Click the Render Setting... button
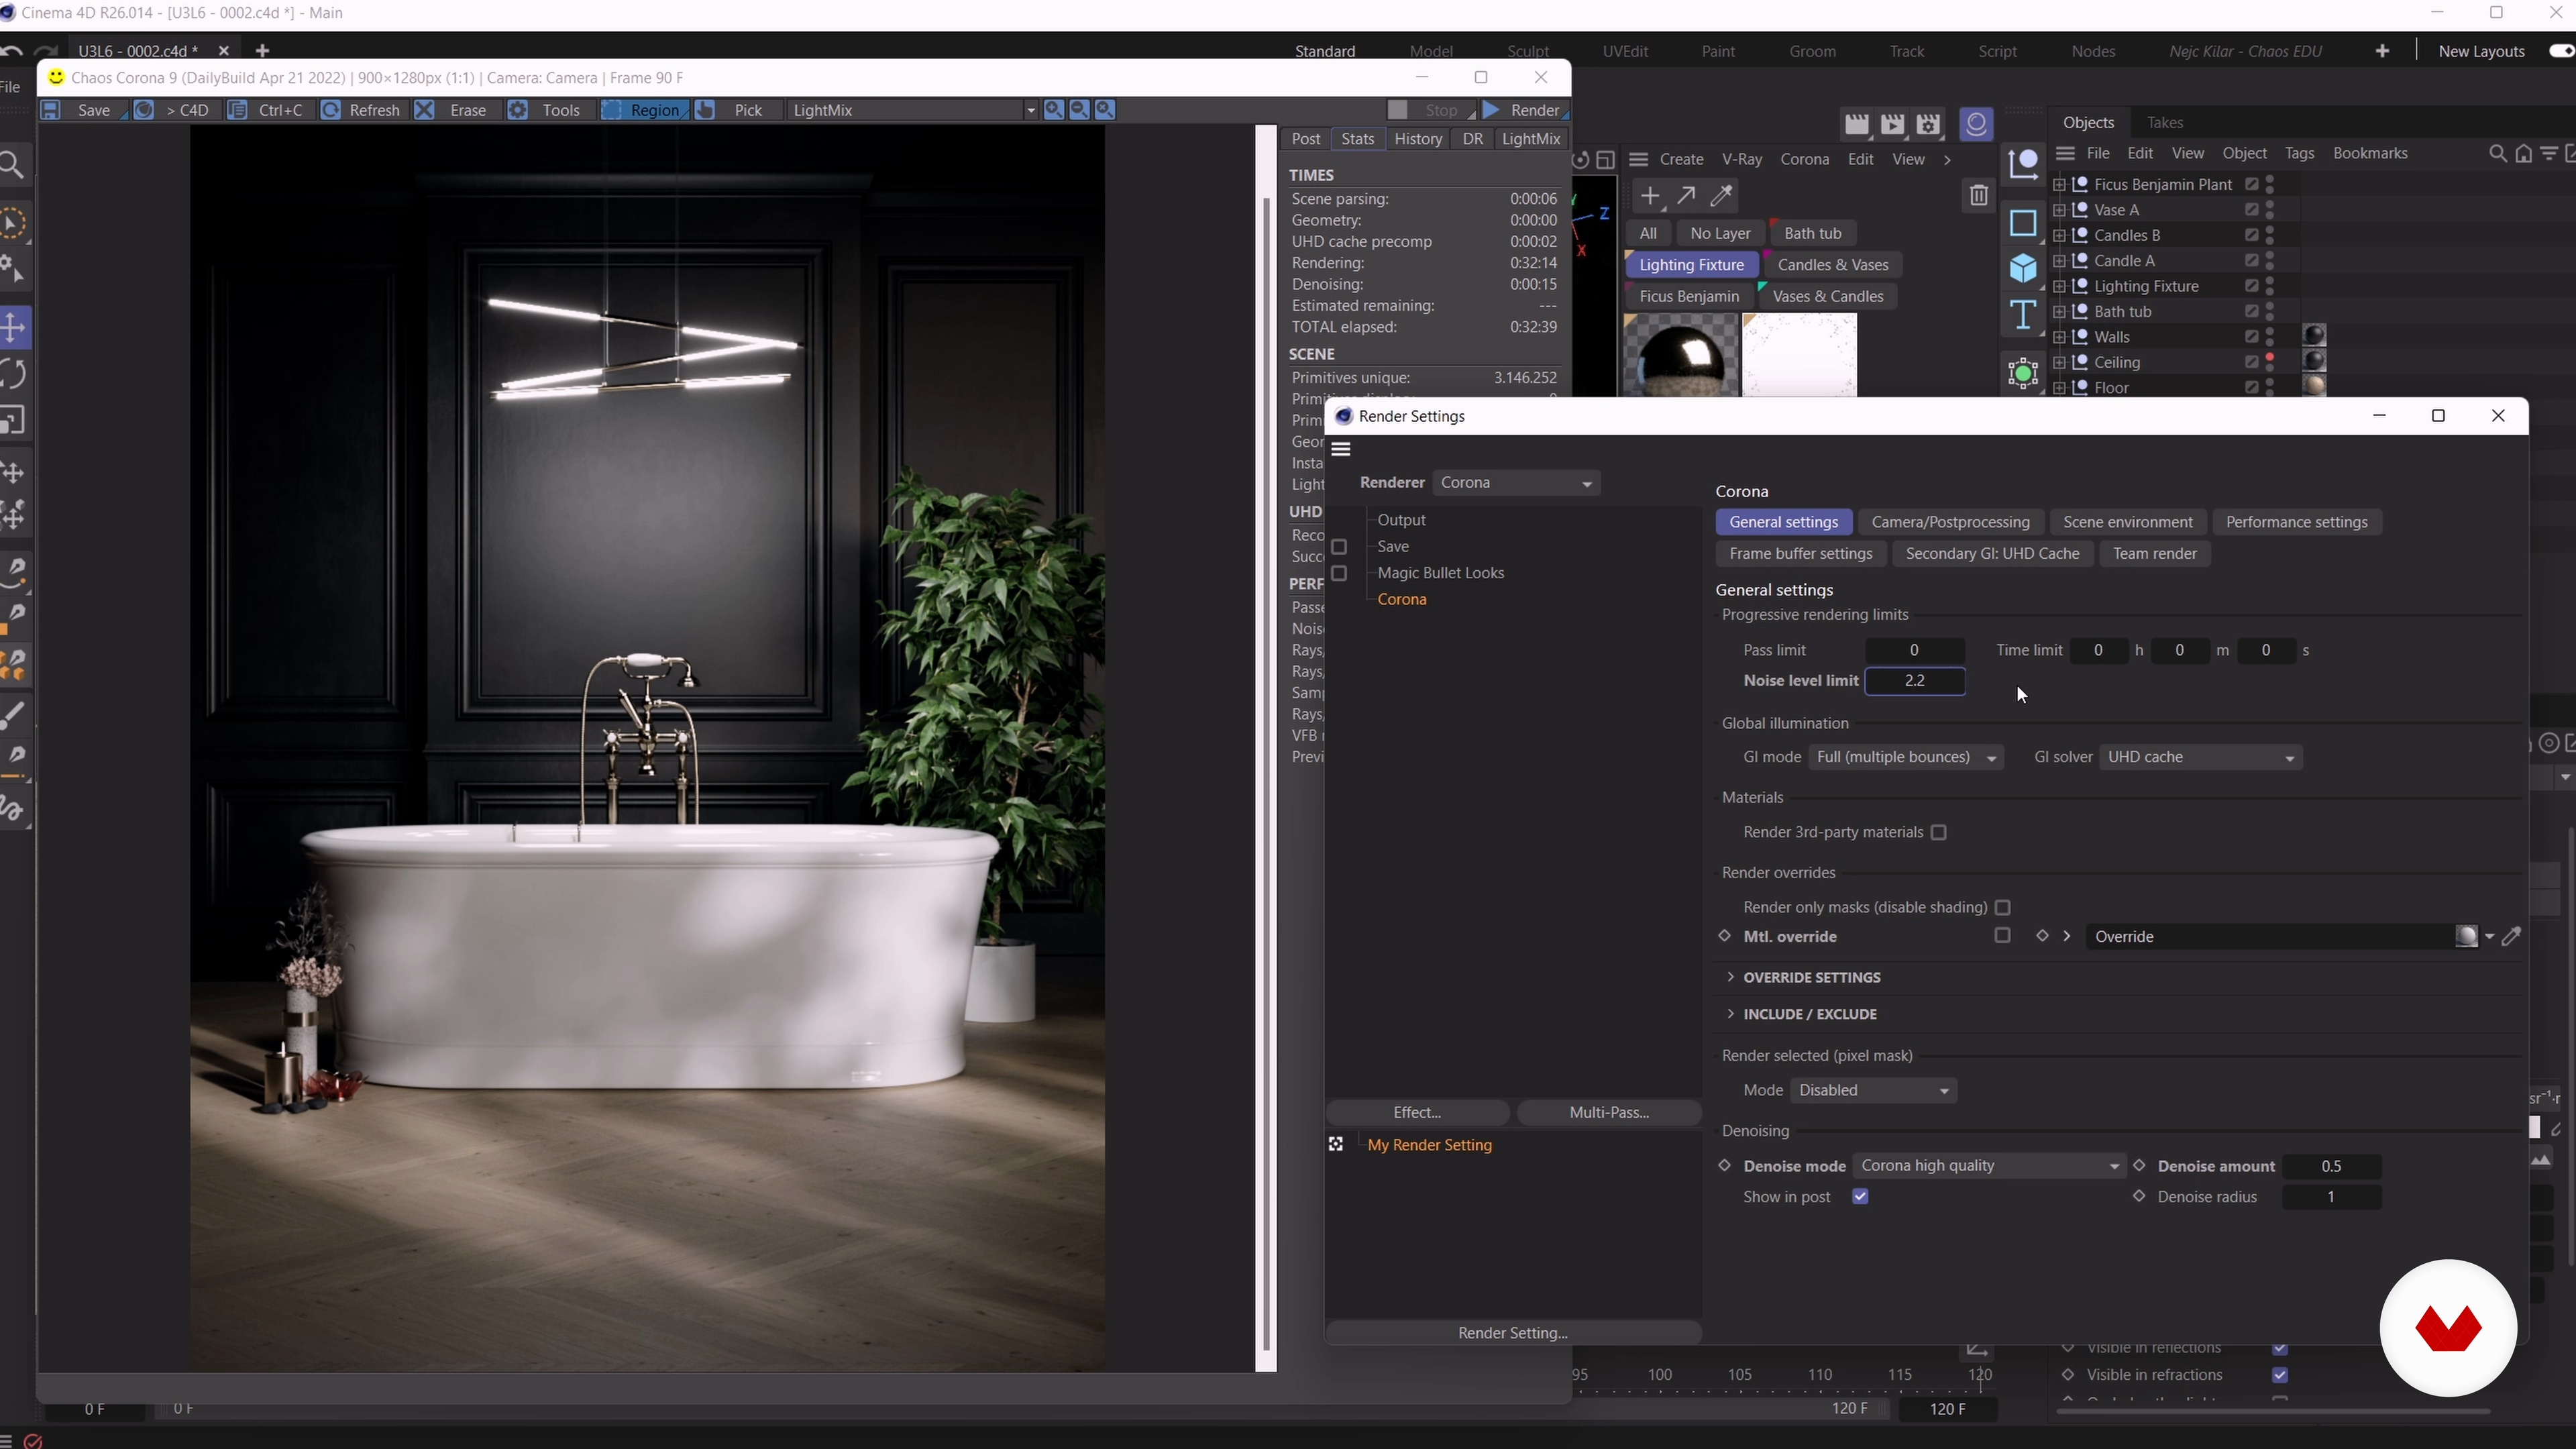 coord(1513,1334)
